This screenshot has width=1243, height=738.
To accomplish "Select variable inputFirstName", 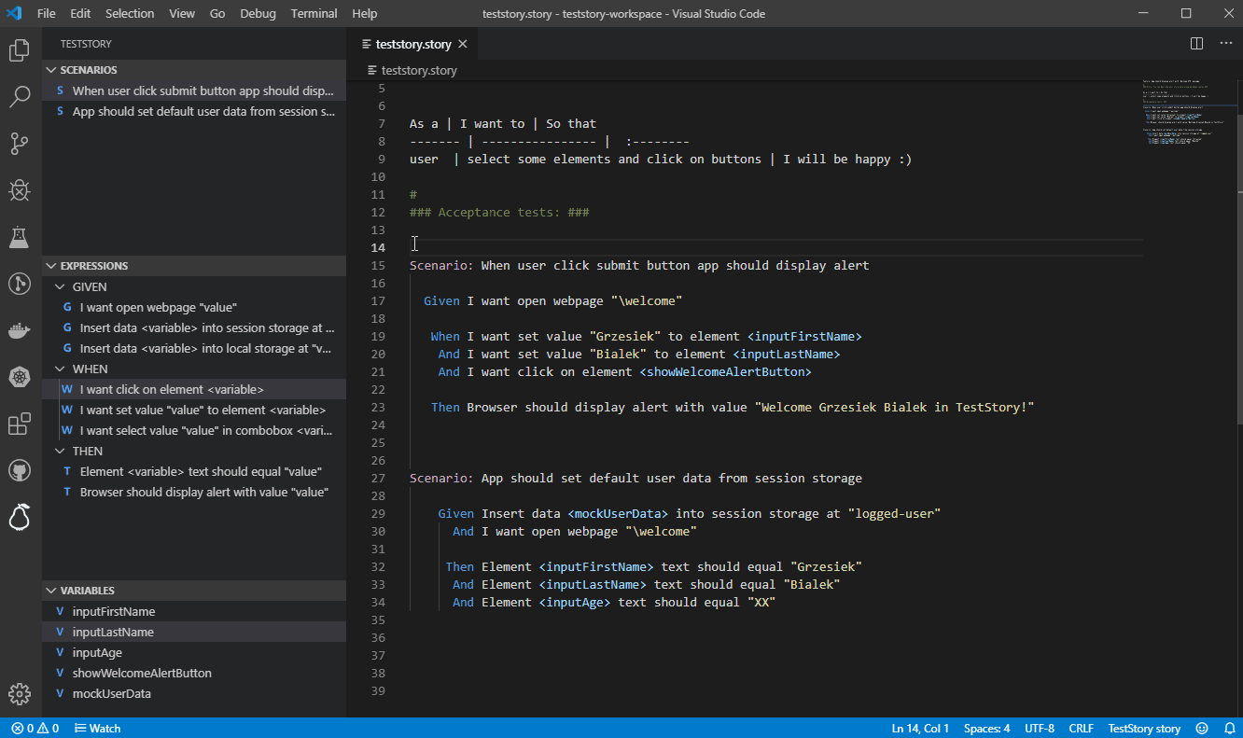I will coord(194,612).
